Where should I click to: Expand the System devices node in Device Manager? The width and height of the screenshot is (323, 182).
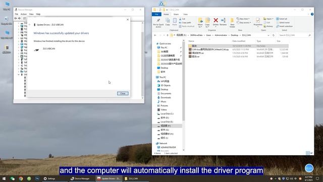(x=19, y=71)
